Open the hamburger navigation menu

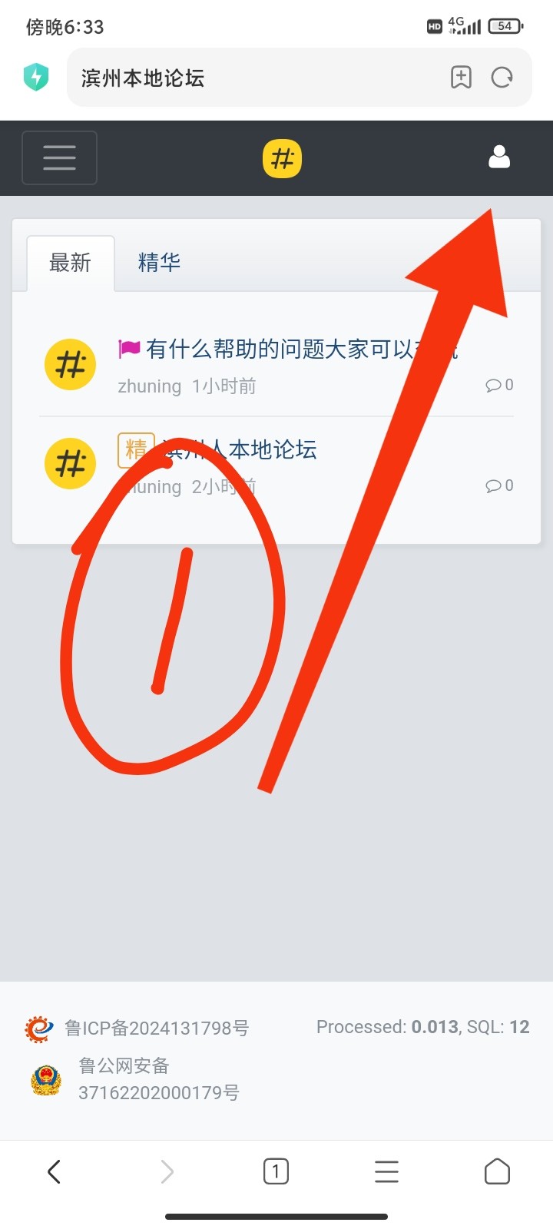tap(59, 158)
